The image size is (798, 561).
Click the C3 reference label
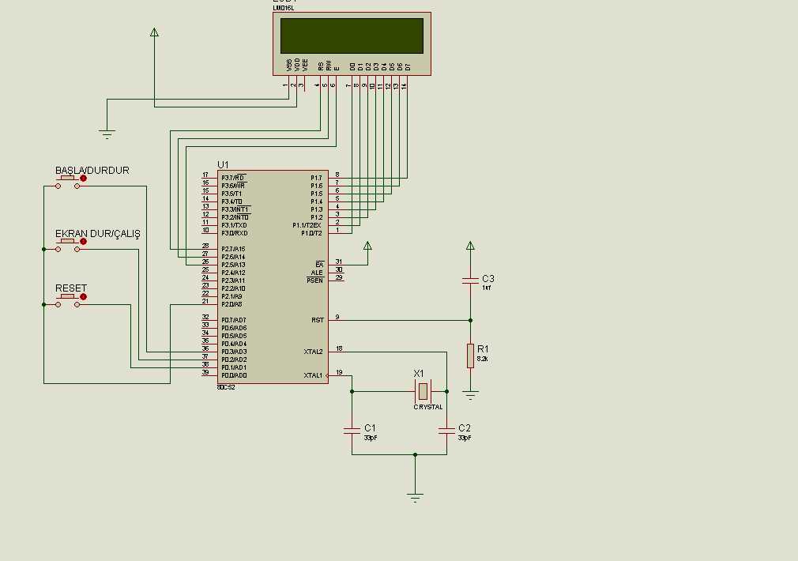click(x=488, y=278)
